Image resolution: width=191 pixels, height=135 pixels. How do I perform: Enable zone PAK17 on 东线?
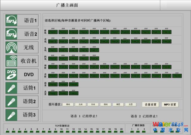coord(94,50)
